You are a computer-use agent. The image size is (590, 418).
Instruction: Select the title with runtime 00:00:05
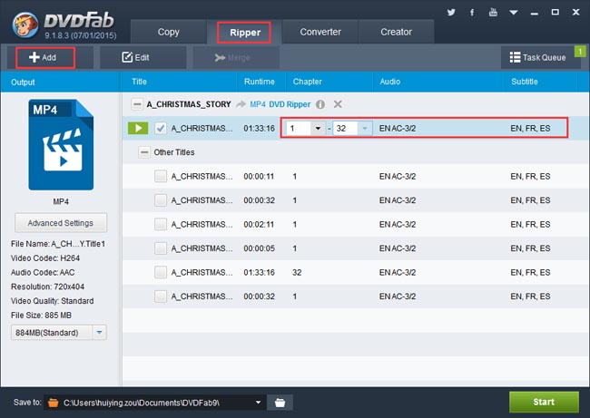pyautogui.click(x=356, y=248)
